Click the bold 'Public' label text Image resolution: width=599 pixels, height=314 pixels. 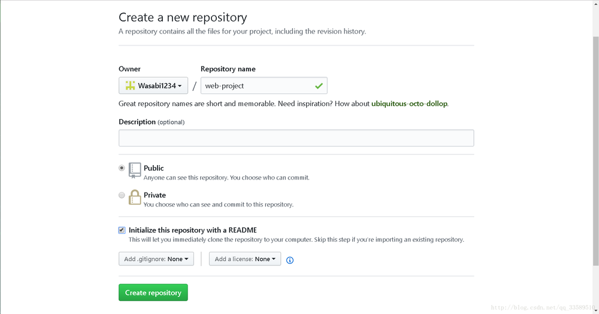(154, 168)
